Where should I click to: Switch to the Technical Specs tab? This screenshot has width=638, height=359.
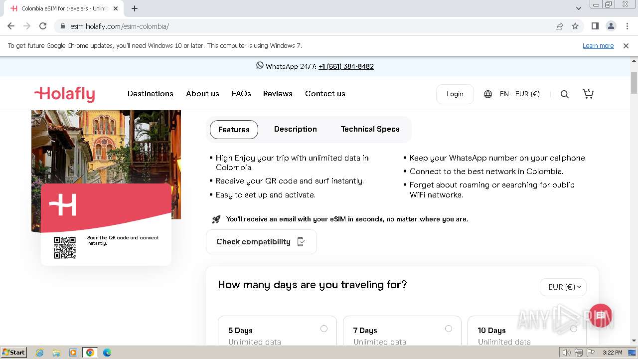(370, 129)
